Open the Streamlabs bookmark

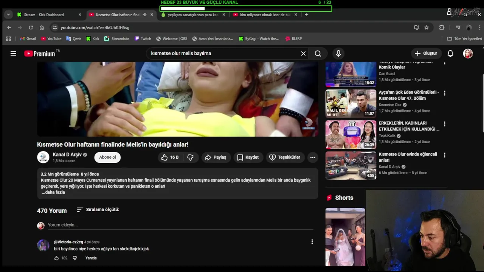pyautogui.click(x=117, y=39)
